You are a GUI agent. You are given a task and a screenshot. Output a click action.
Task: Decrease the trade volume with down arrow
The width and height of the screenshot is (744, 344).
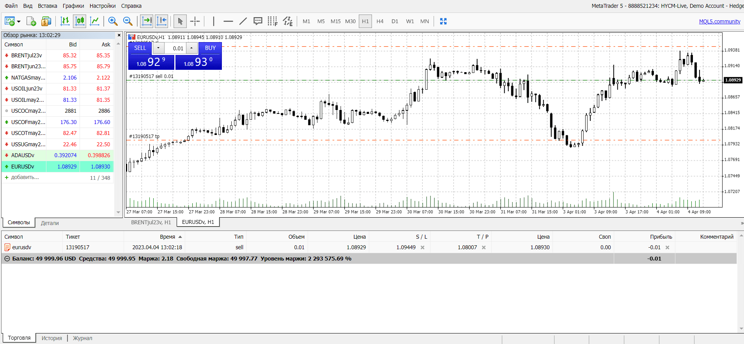coord(158,48)
